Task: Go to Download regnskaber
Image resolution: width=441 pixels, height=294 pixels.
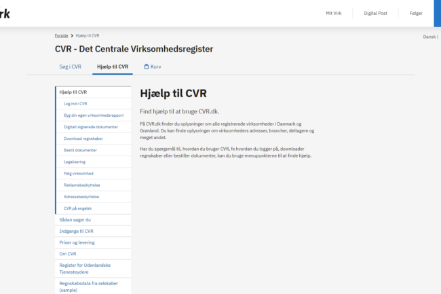Action: (x=83, y=139)
